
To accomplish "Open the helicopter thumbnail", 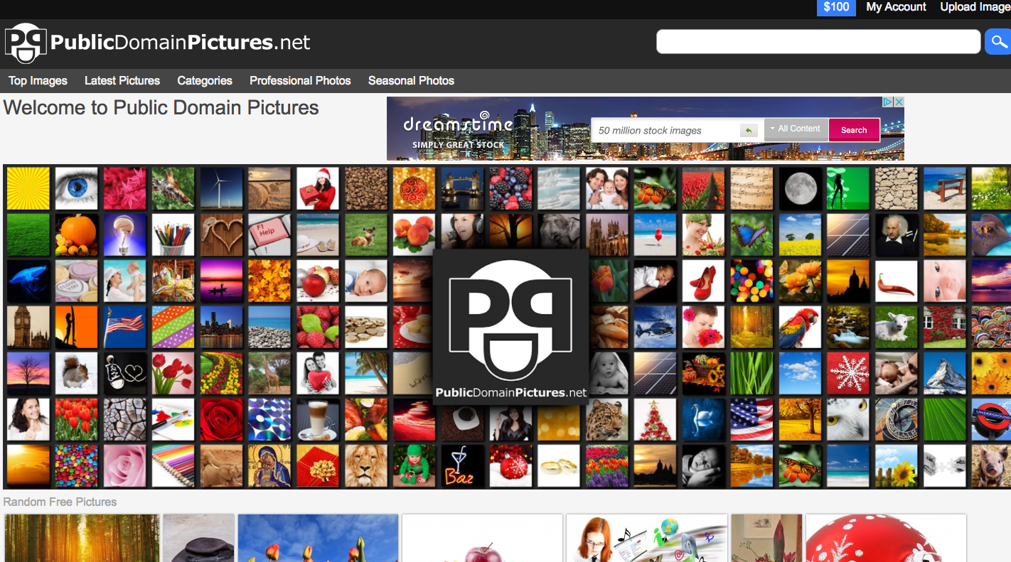I will tap(655, 327).
